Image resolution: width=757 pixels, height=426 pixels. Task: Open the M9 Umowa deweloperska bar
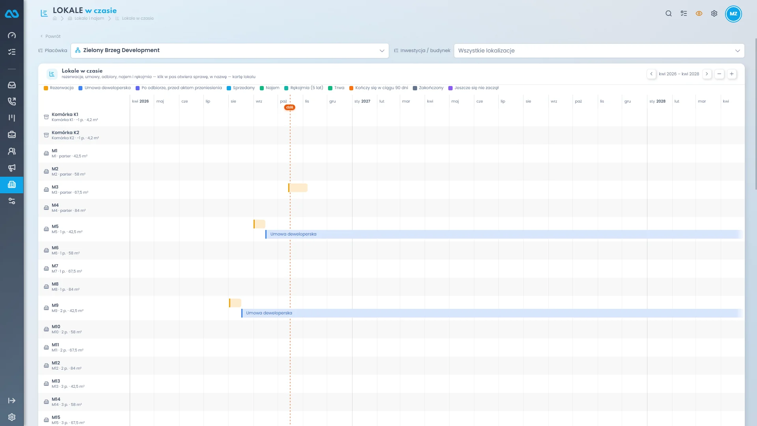492,313
